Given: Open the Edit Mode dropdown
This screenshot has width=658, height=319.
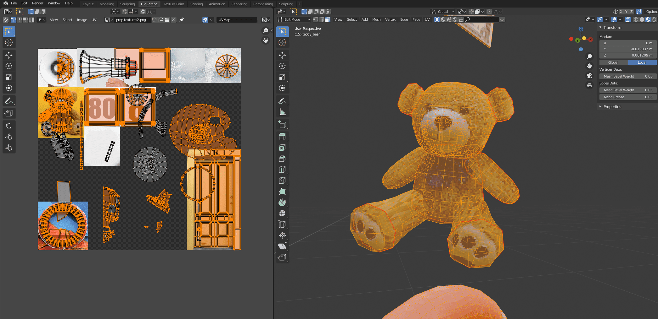Looking at the screenshot, I should click(294, 19).
